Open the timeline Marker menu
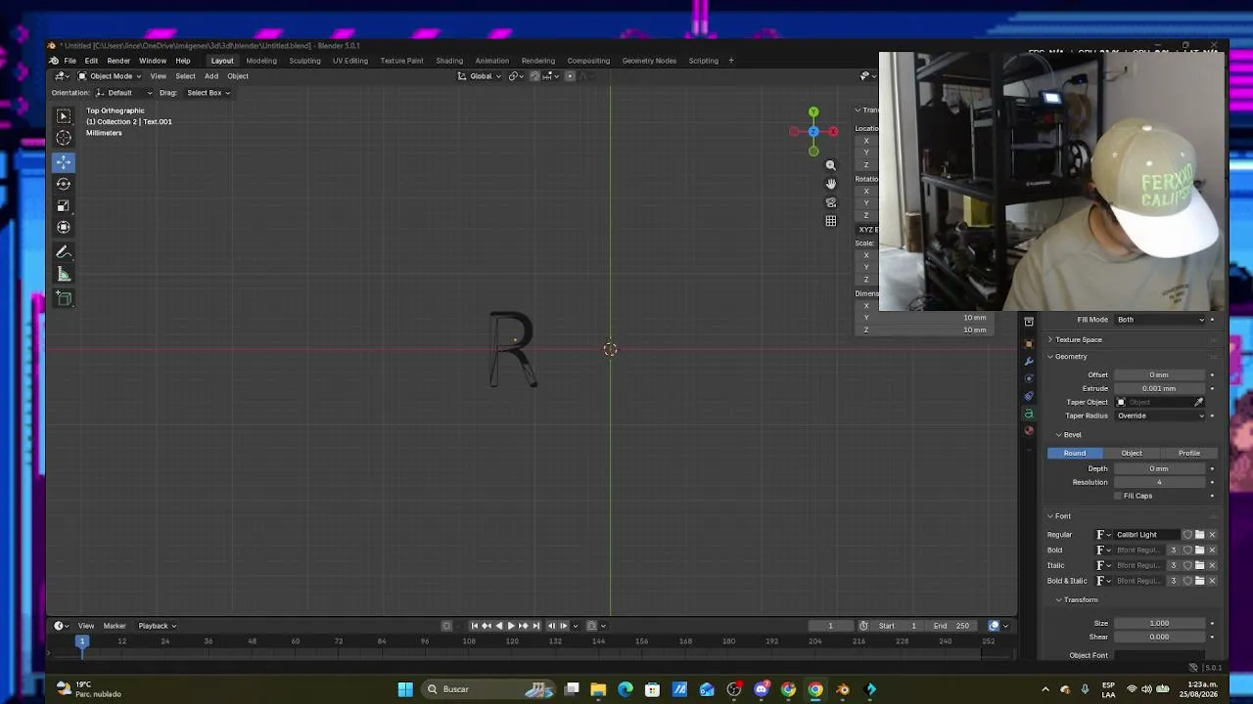 (x=115, y=626)
